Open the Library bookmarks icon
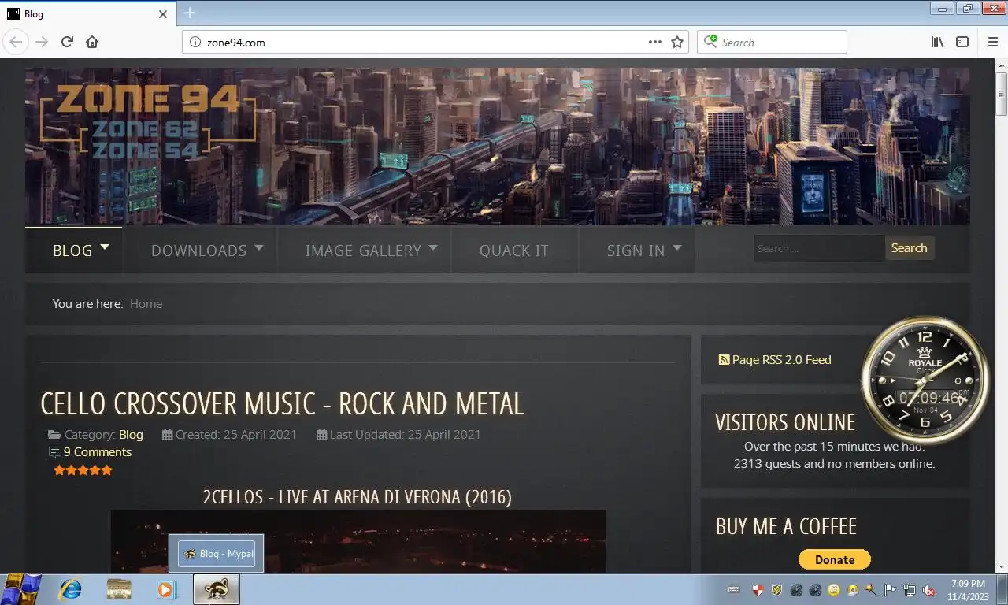Screen dimensions: 1008x605 [x=937, y=42]
